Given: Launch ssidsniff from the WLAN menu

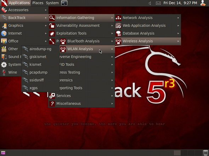Looking at the screenshot, I should point(40,80).
